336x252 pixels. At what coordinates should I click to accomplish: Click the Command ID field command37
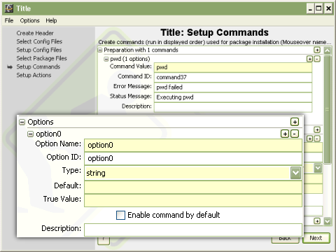tap(233, 77)
